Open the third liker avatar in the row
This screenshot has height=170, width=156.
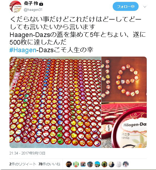click(83, 164)
